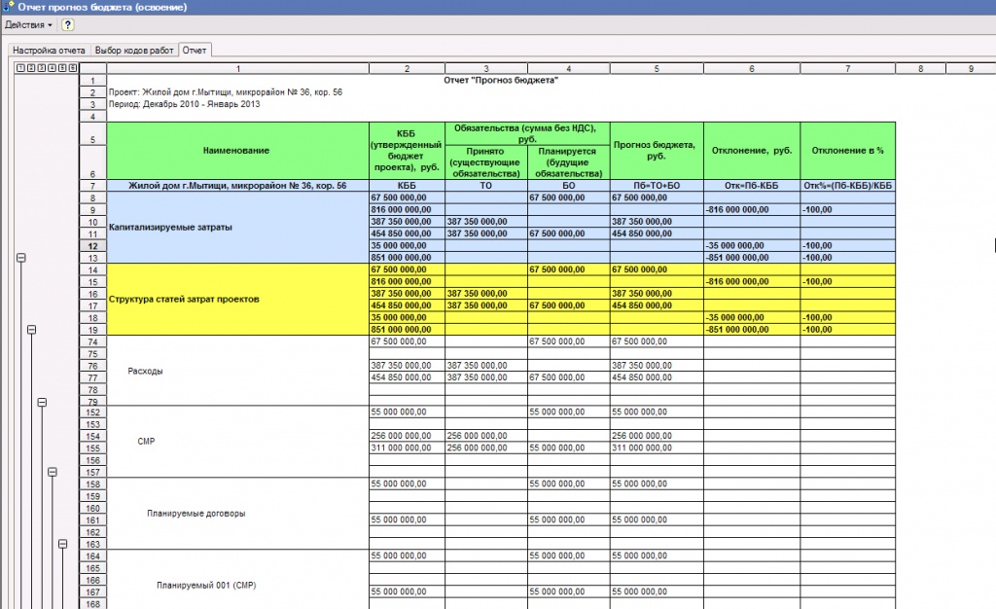Show grouping level 6 in outline
Viewport: 996px width, 609px height.
72,68
